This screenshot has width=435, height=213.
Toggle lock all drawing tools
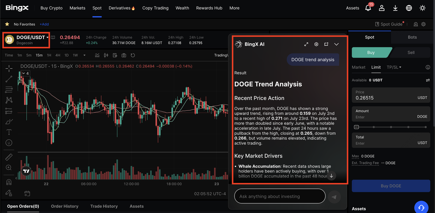click(9, 193)
